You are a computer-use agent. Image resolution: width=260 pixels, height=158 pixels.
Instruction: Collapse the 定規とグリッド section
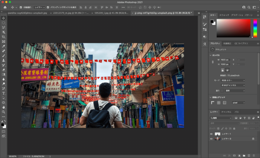pyautogui.click(x=211, y=97)
